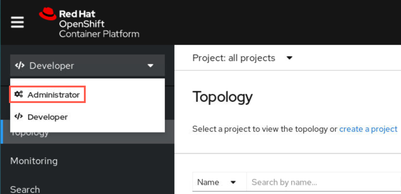The image size is (401, 194).
Task: Click the Topology page heading
Action: pos(223,97)
